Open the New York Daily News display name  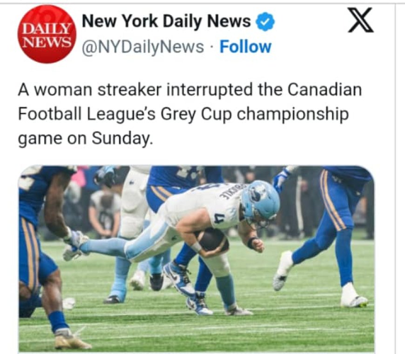coord(166,21)
